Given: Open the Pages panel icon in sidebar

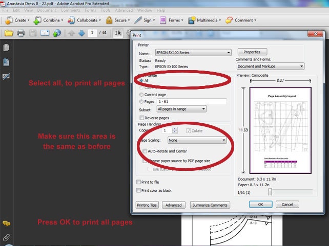Looking at the screenshot, I should (x=6, y=48).
